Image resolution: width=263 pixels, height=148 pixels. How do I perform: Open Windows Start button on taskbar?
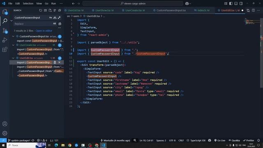[x=3, y=145]
